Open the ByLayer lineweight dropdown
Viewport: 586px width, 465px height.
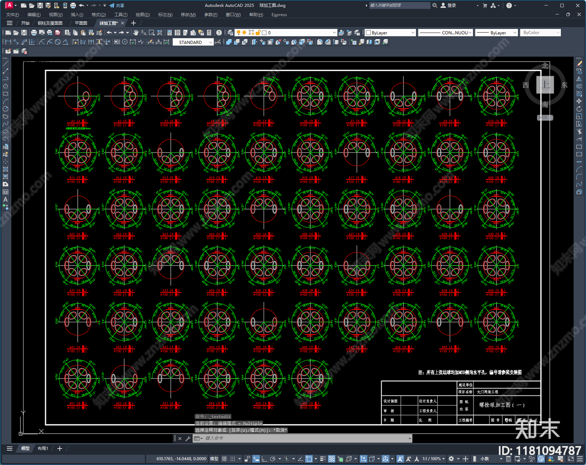(497, 33)
